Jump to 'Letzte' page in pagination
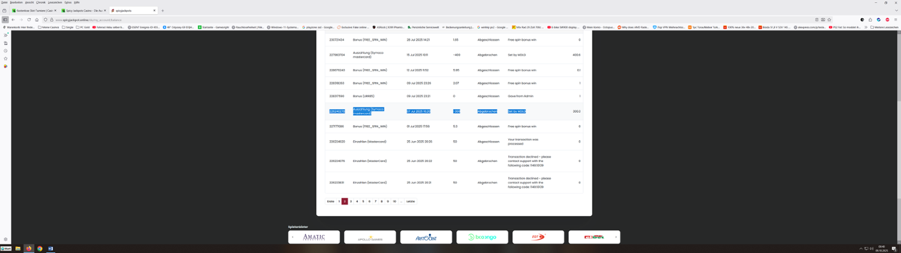 pos(410,201)
